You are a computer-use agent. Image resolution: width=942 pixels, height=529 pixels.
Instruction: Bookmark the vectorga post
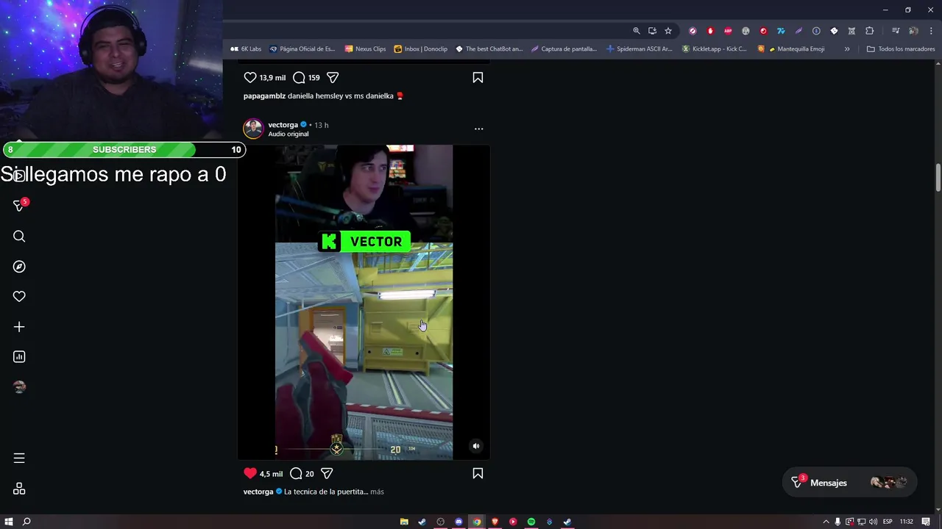(478, 473)
